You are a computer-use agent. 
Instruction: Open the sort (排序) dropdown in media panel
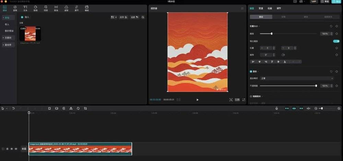tap(123, 17)
